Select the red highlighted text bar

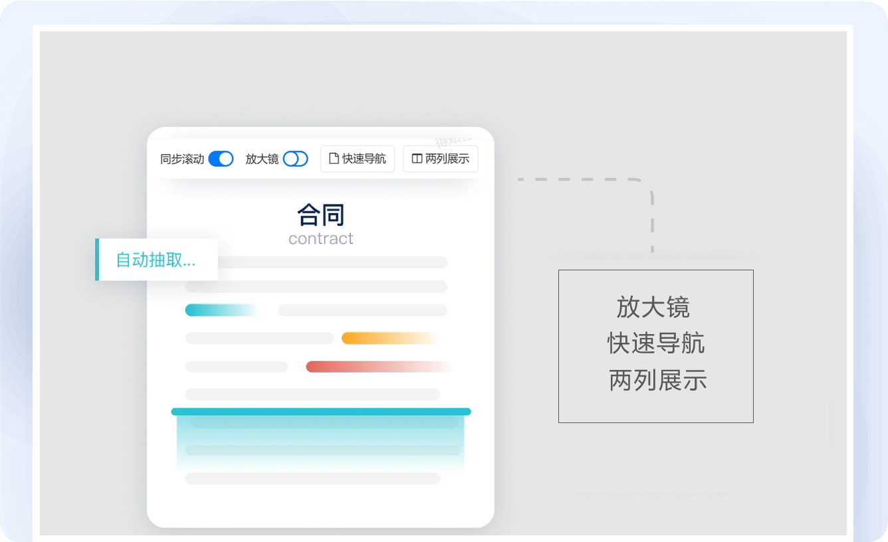click(x=372, y=367)
